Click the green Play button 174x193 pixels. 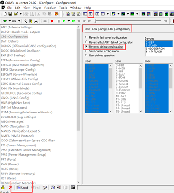tap(64, 21)
